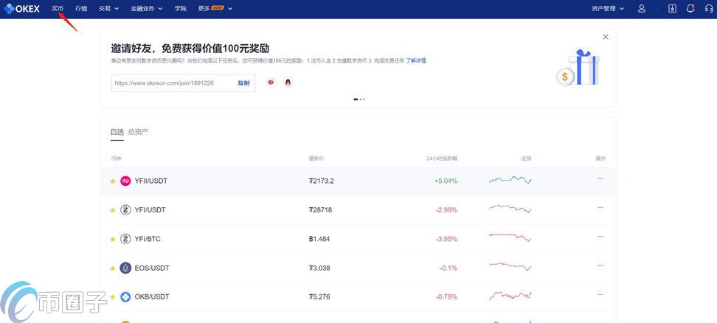717x323 pixels.
Task: Select the second banner carousel dot
Action: [x=361, y=99]
